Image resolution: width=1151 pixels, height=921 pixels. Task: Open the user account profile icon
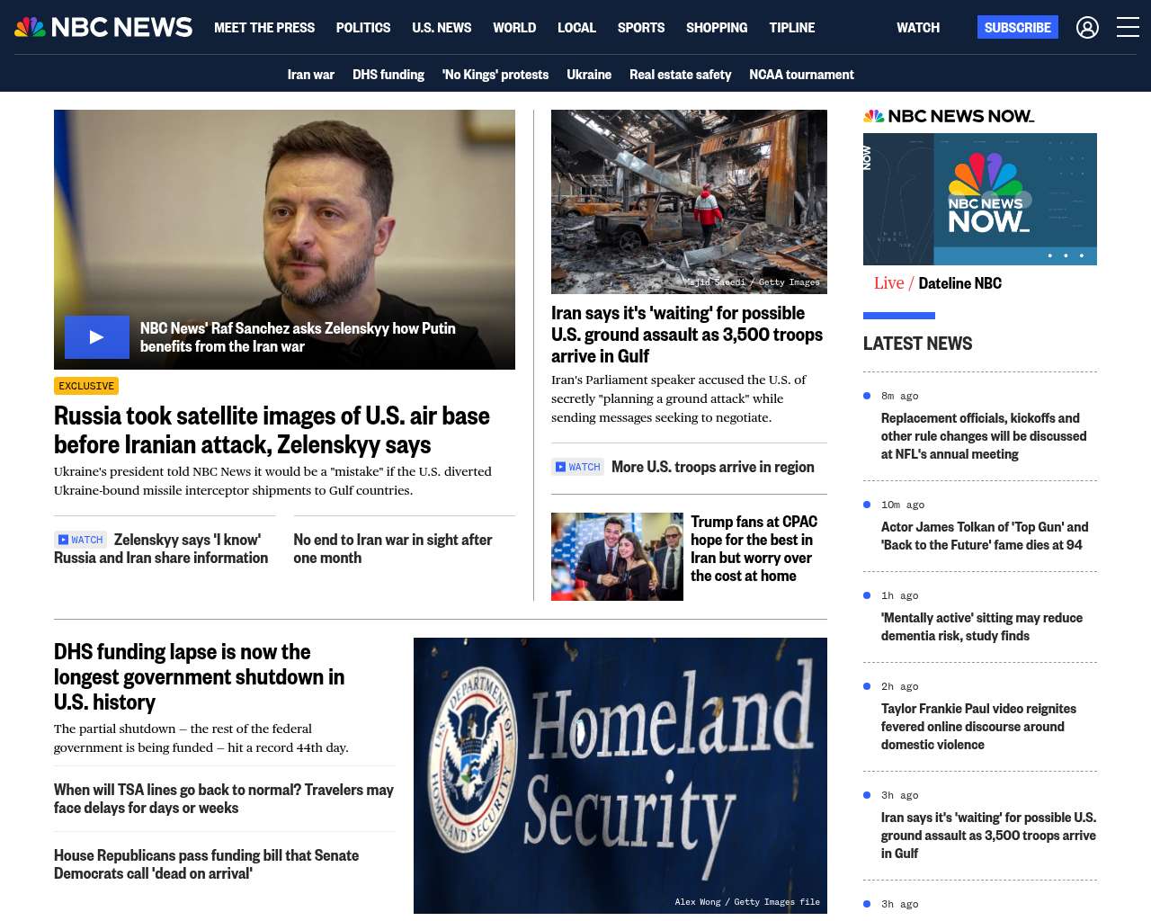pos(1087,28)
